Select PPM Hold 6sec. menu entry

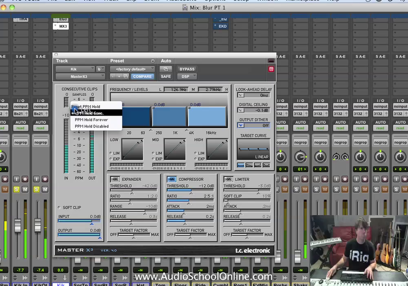96,113
